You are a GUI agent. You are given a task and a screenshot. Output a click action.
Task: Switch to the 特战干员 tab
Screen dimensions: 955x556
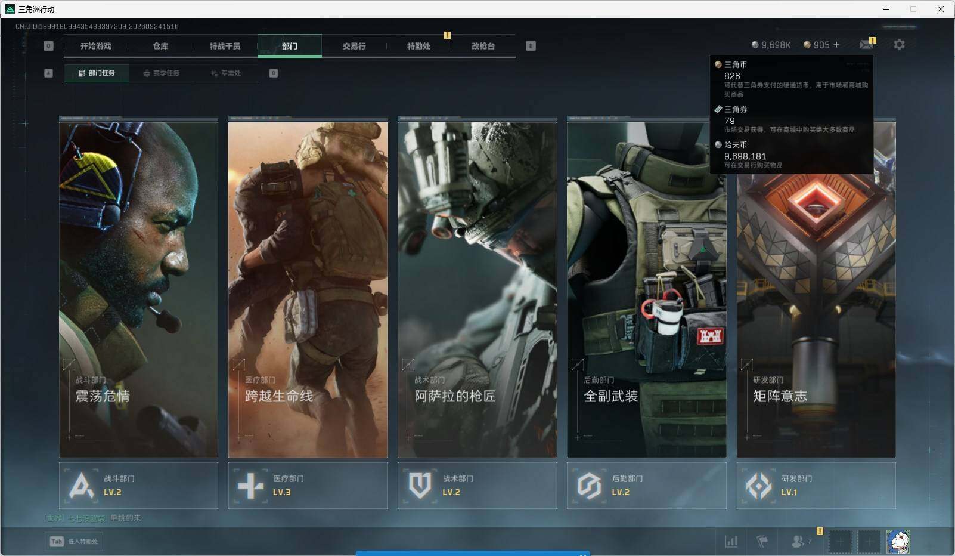pyautogui.click(x=225, y=46)
